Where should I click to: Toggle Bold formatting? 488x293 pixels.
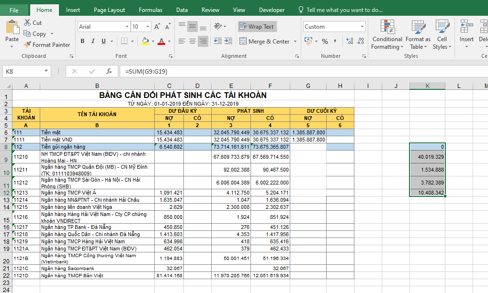[x=82, y=42]
